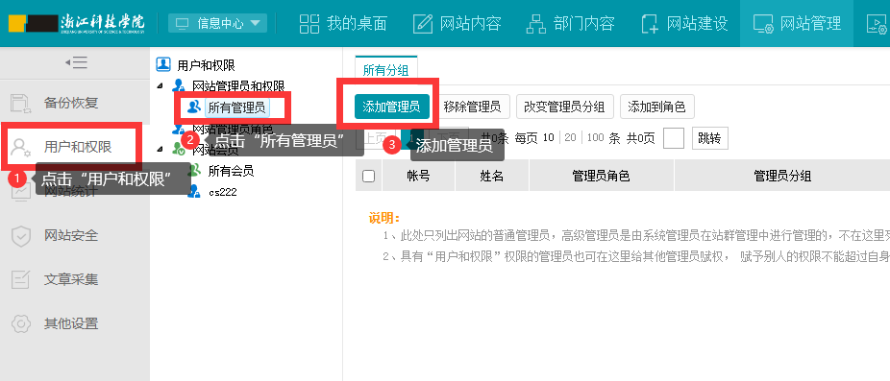This screenshot has width=890, height=381.
Task: Click the 管理员分组 column header
Action: point(782,177)
